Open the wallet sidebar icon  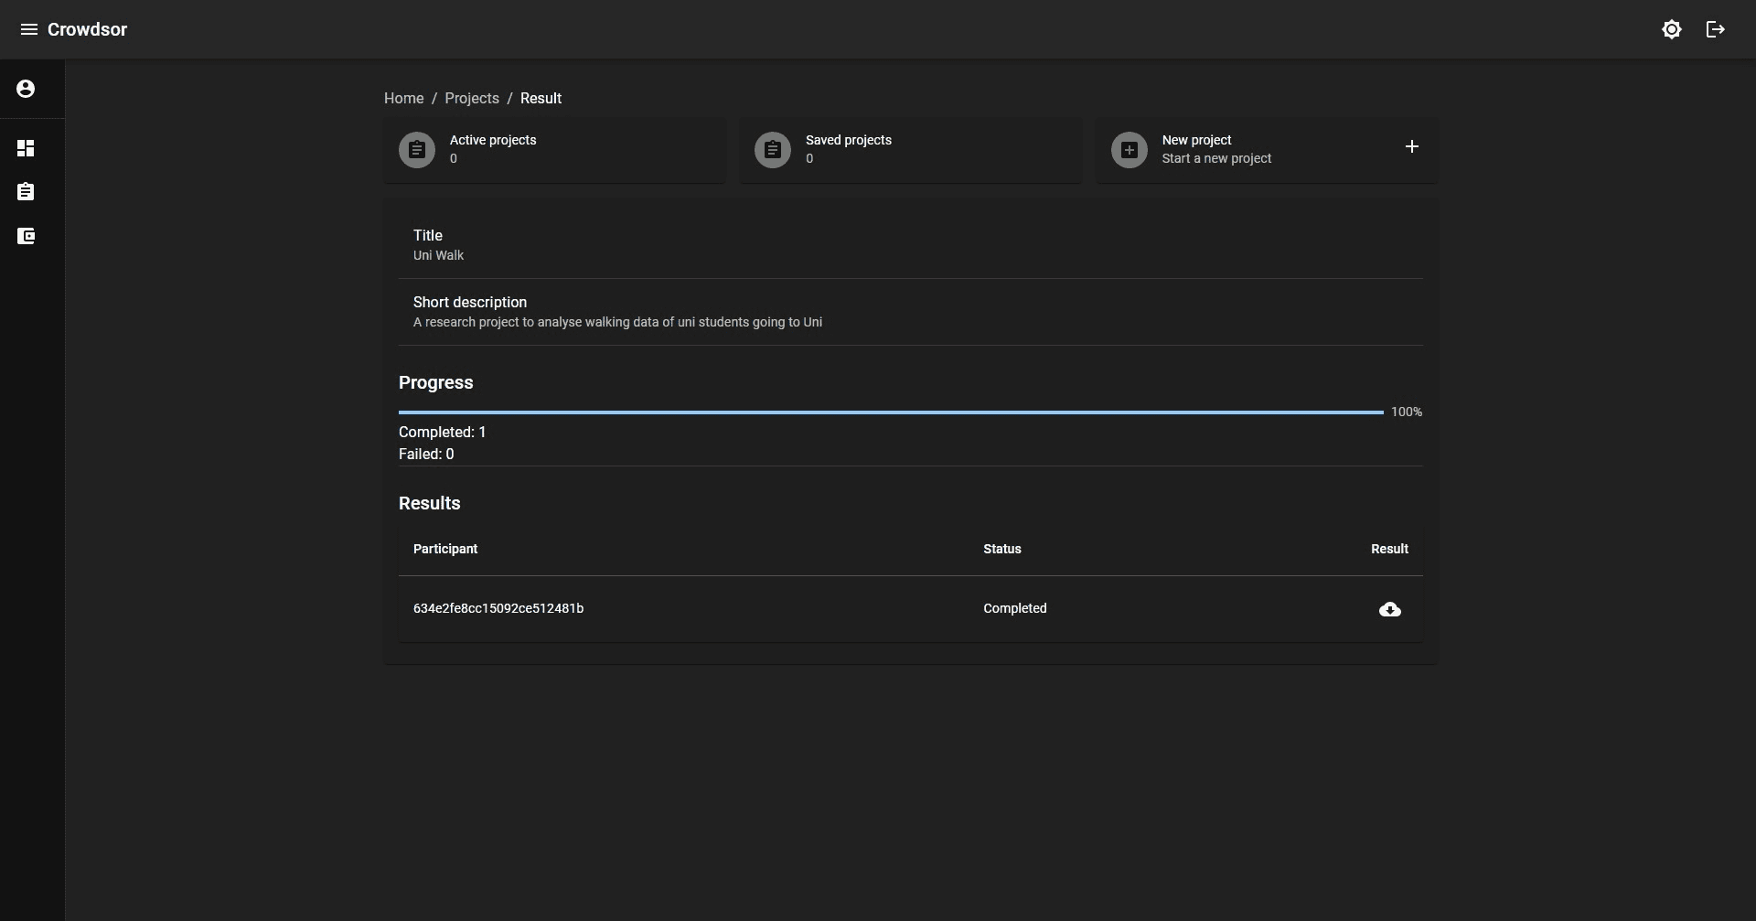pyautogui.click(x=26, y=236)
